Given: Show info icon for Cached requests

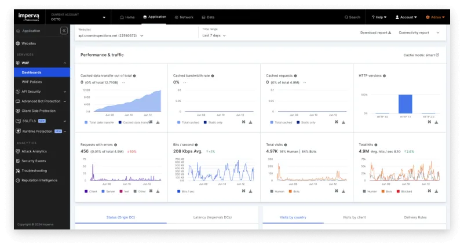Looking at the screenshot, I should tap(295, 76).
